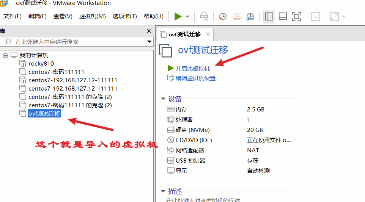This screenshot has height=202, width=365.
Task: Collapse the 我的计算机 tree node
Action: 5,55
